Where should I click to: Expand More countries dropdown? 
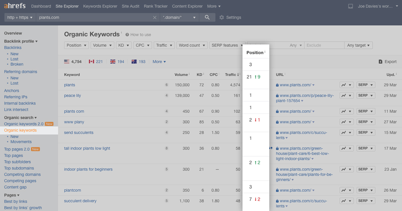[x=159, y=62]
